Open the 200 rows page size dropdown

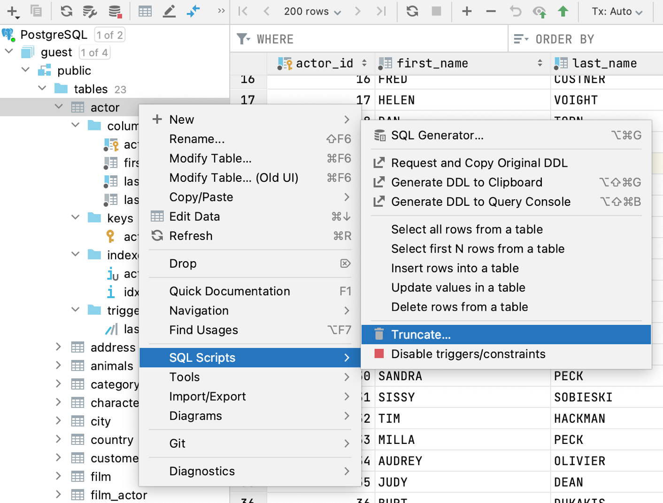tap(311, 11)
